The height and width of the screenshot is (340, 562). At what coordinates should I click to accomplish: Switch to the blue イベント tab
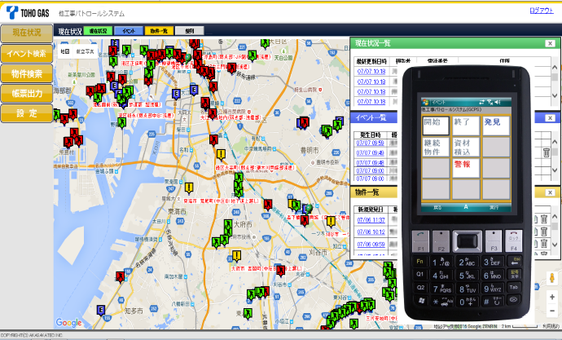[129, 31]
